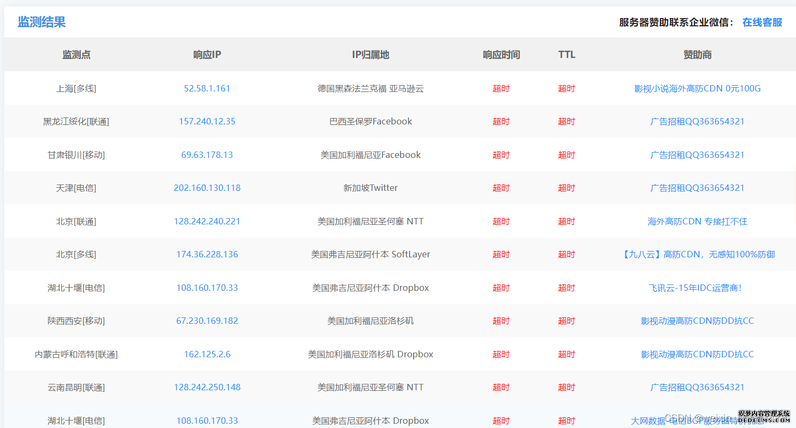Image resolution: width=796 pixels, height=428 pixels.
Task: Click the 响应时间 column header
Action: pyautogui.click(x=501, y=55)
